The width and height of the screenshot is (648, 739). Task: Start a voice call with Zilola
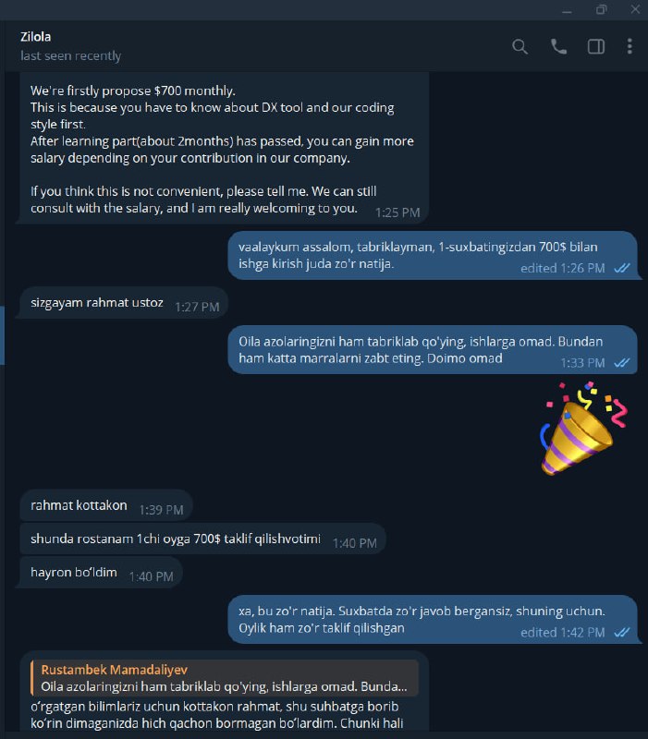559,47
